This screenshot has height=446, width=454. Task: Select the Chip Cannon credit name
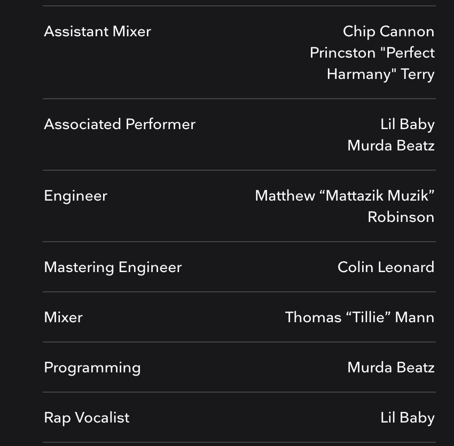(388, 31)
